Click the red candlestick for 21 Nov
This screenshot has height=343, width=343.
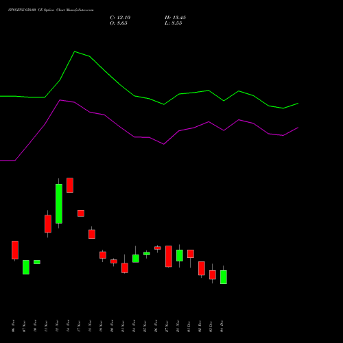(x=125, y=268)
